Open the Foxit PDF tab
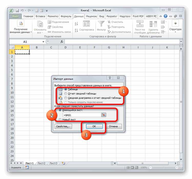Image resolution: width=192 pixels, height=179 pixels. tap(138, 16)
